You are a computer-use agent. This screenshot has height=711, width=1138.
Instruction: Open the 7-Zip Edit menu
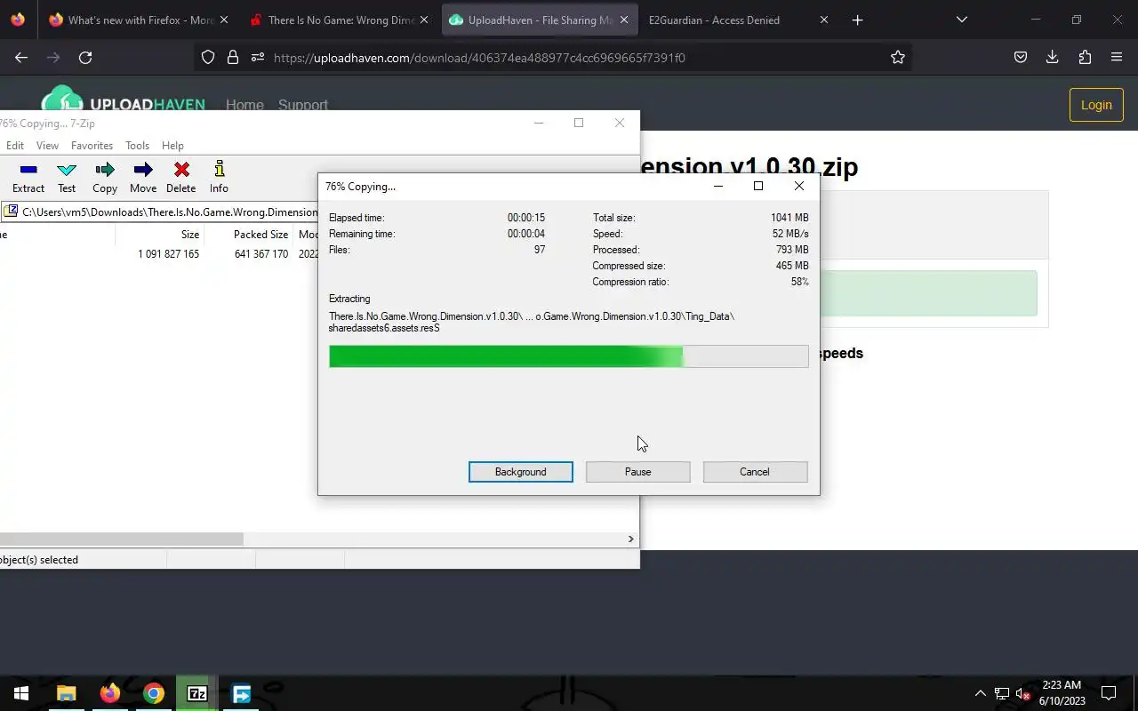(15, 146)
